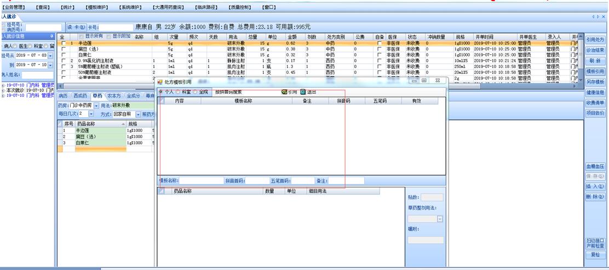The image size is (609, 270).
Task: Click the 五笔首码 input field
Action: (x=303, y=181)
